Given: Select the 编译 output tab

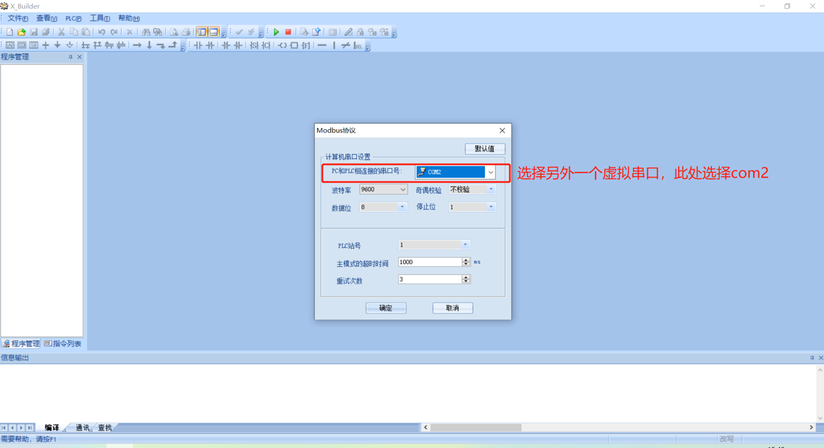Looking at the screenshot, I should click(52, 428).
